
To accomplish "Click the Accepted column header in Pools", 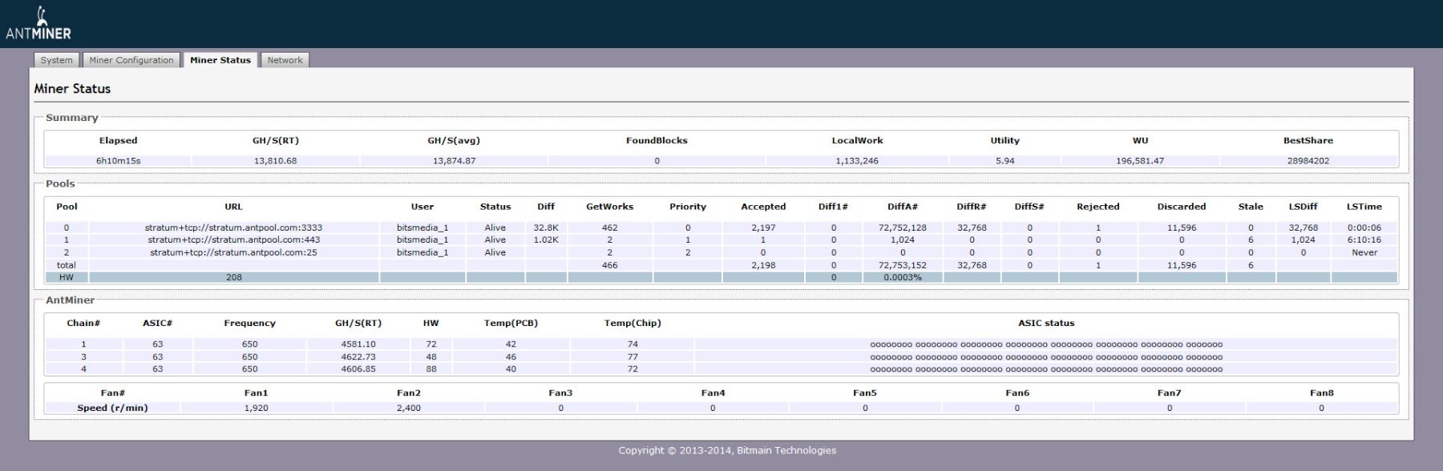I will click(762, 207).
